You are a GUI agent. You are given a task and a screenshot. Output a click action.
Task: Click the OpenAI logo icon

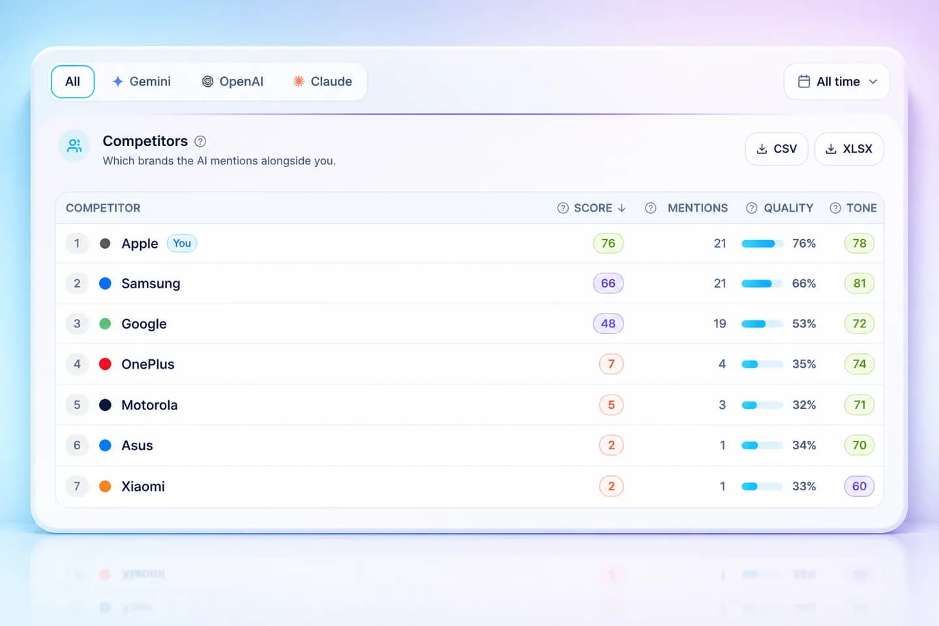207,82
